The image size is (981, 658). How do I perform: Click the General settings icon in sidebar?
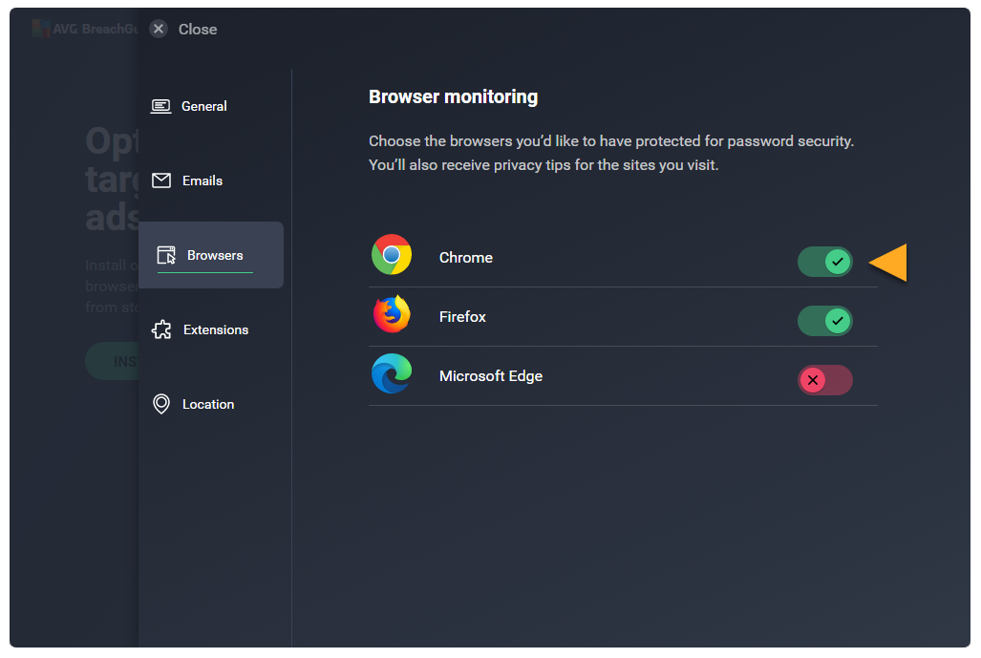tap(161, 106)
